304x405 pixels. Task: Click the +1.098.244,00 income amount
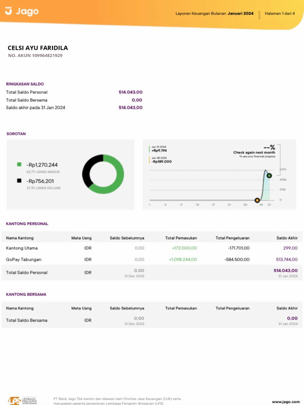(182, 259)
